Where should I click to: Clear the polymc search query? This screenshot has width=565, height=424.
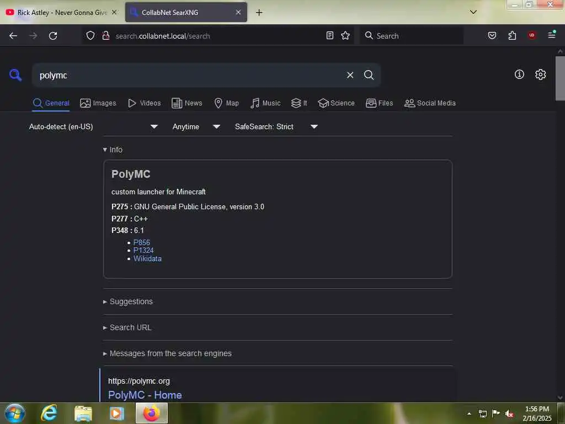tap(350, 75)
